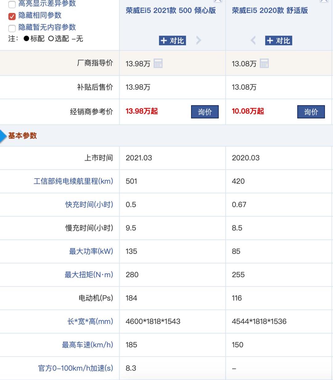333x380 pixels.
Task: Select the 补贴后售价 row label
Action: coord(95,87)
